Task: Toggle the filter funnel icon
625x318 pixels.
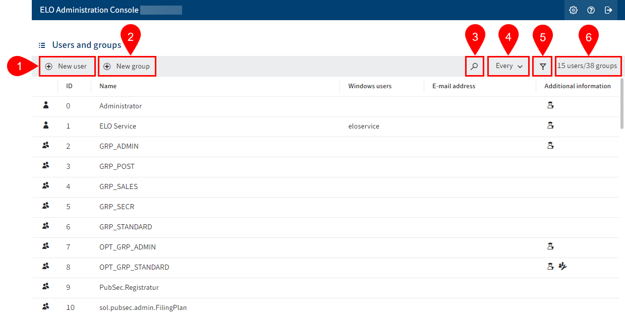Action: [542, 66]
